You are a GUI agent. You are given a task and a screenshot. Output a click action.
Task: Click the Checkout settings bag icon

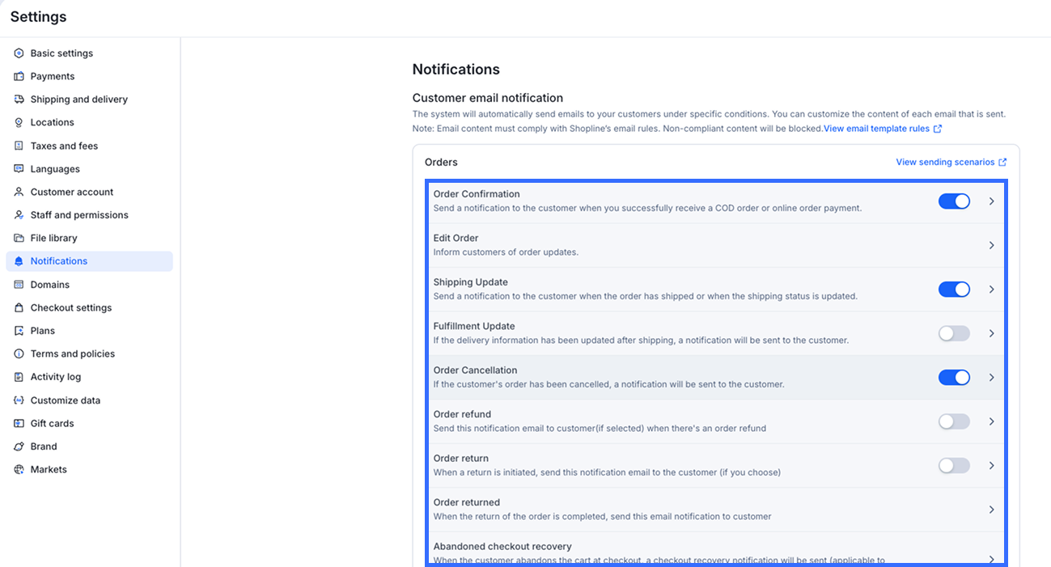click(x=19, y=308)
